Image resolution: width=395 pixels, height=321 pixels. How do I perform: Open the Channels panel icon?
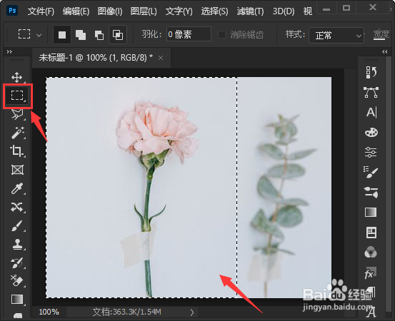(x=371, y=253)
